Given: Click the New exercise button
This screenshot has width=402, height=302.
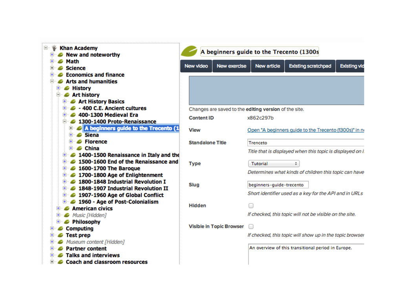Looking at the screenshot, I should tap(232, 66).
